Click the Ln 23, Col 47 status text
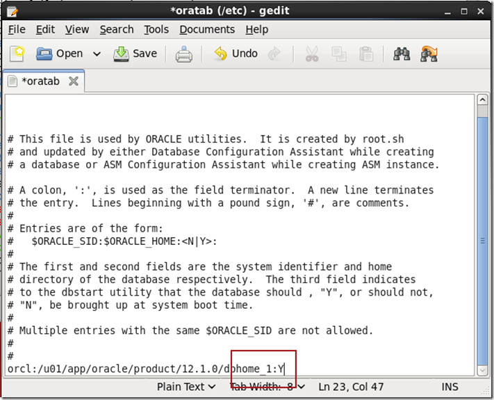 pyautogui.click(x=351, y=387)
